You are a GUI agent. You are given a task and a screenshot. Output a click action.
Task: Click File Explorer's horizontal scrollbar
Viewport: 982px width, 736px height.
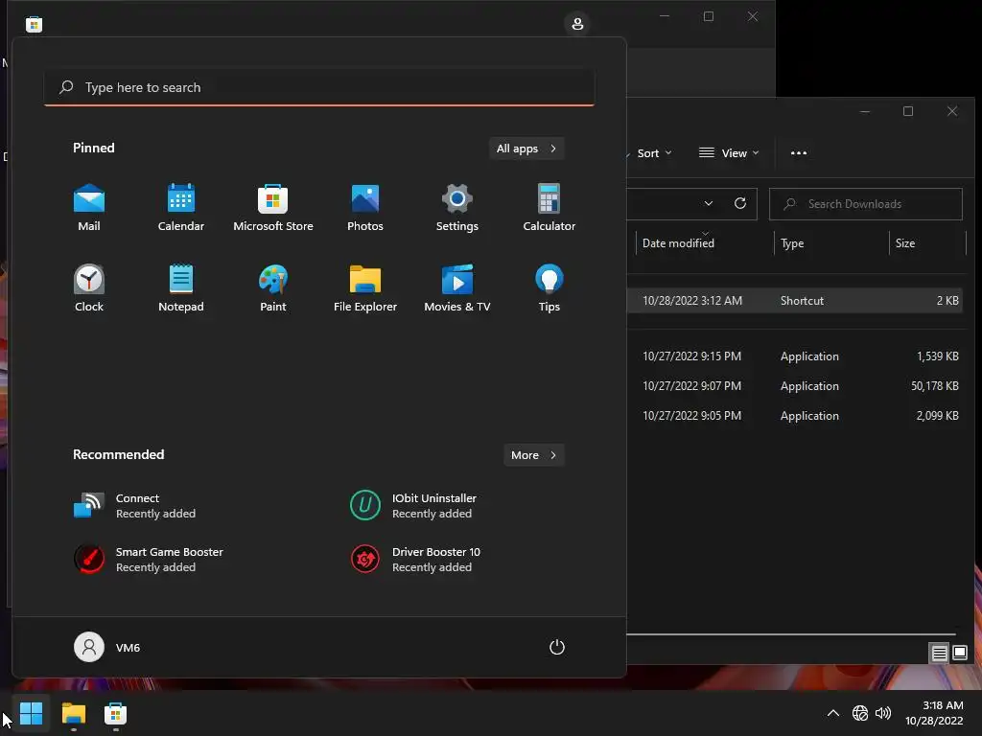point(791,634)
